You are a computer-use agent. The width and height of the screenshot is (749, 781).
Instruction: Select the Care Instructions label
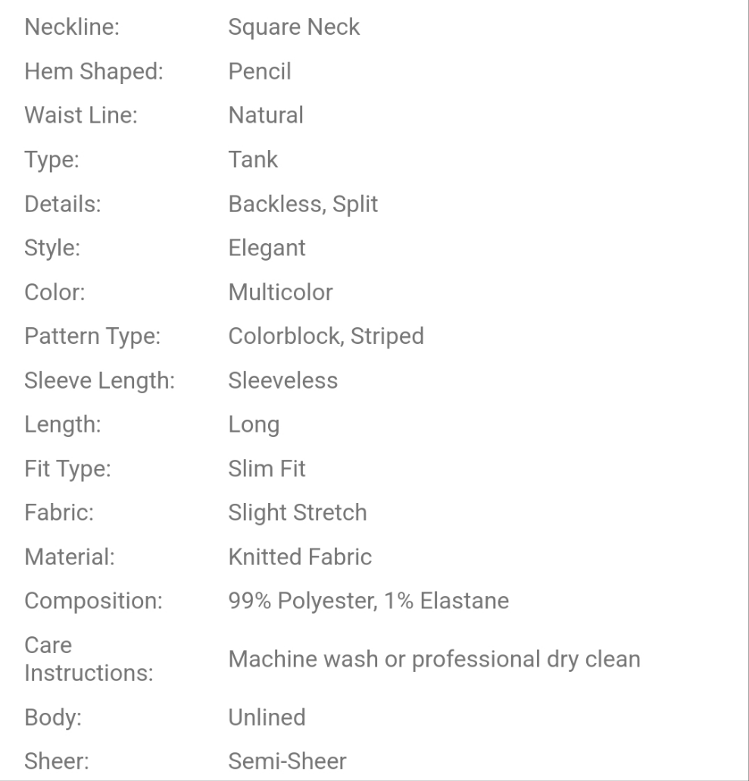pos(89,659)
